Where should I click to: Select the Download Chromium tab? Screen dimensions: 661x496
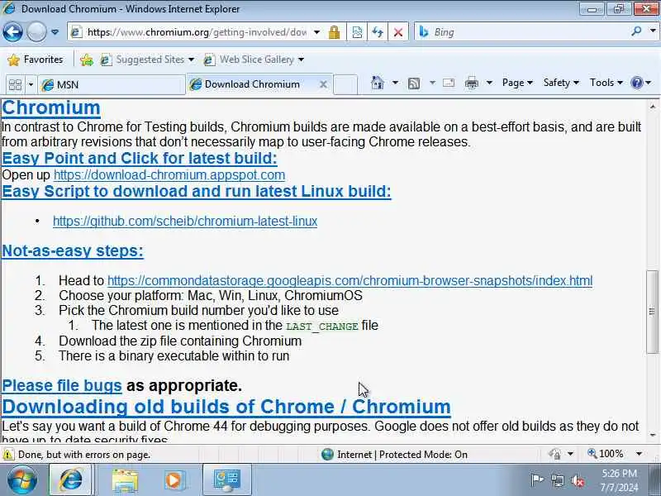coord(252,84)
